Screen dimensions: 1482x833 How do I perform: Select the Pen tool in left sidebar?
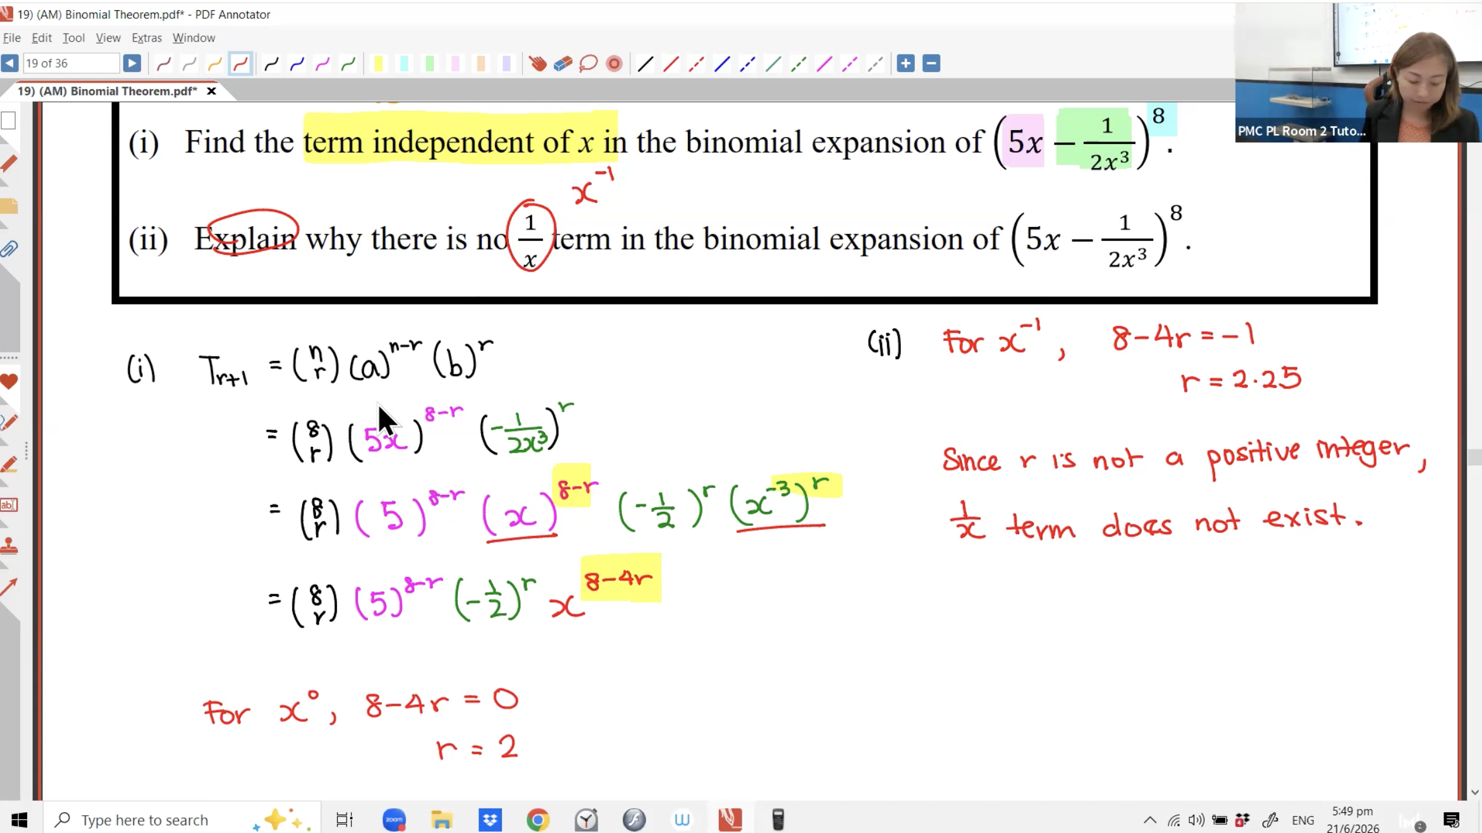pos(9,422)
